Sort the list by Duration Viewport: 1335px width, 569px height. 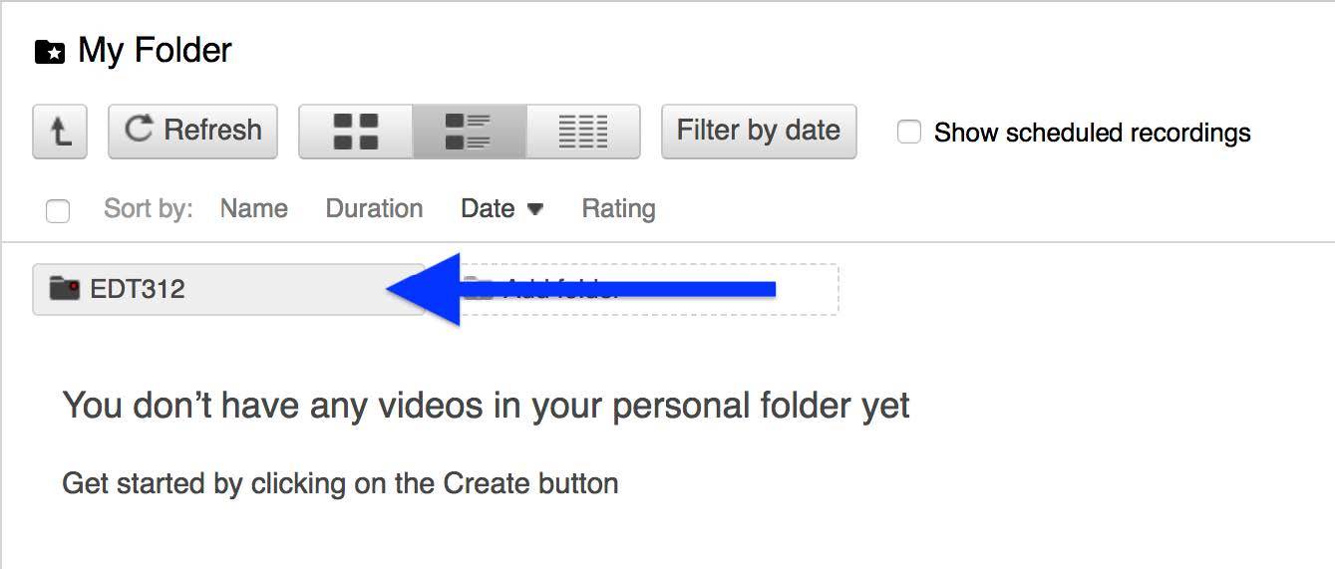[x=374, y=209]
